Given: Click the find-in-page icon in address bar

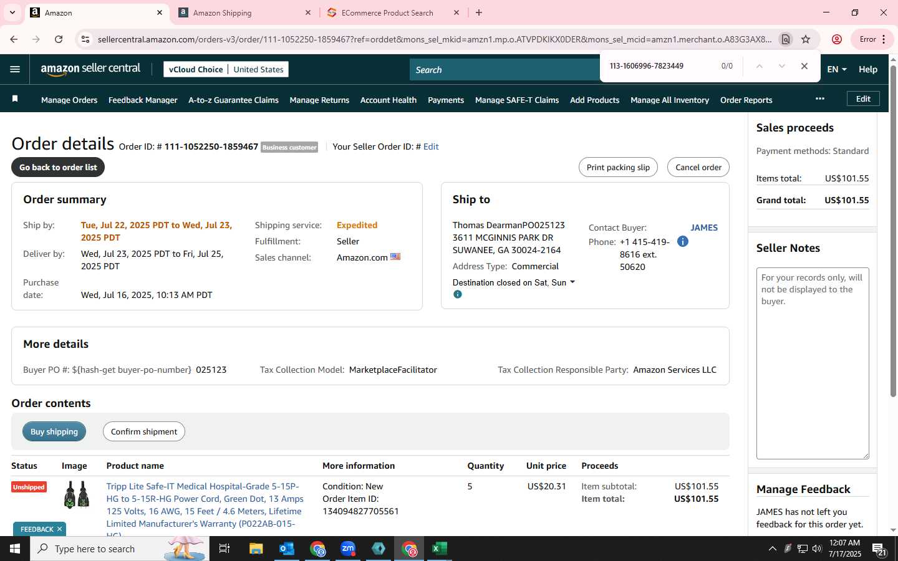Looking at the screenshot, I should point(786,39).
